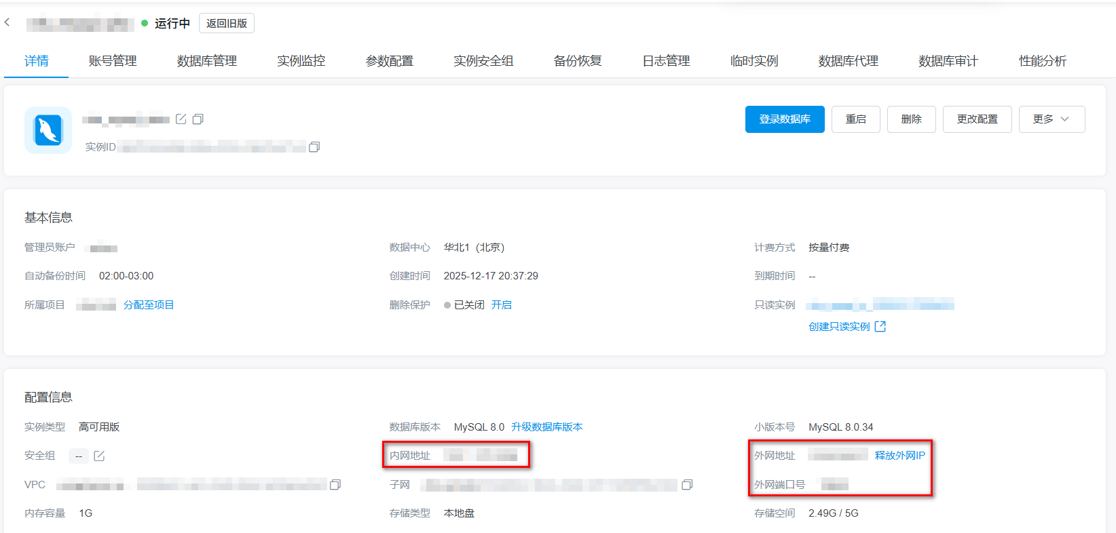Click the 高可用版 instance type value
The height and width of the screenshot is (533, 1116).
click(x=99, y=427)
